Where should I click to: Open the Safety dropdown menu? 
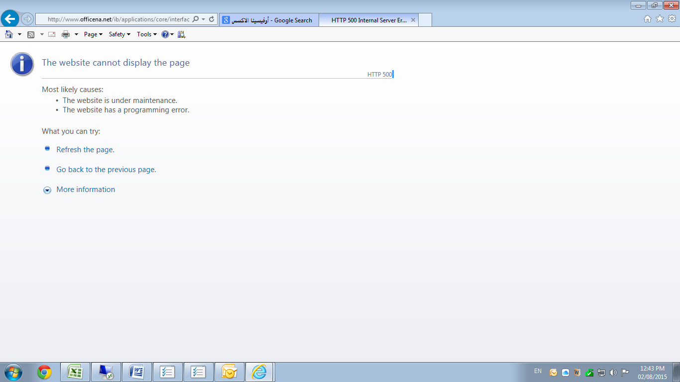[119, 34]
